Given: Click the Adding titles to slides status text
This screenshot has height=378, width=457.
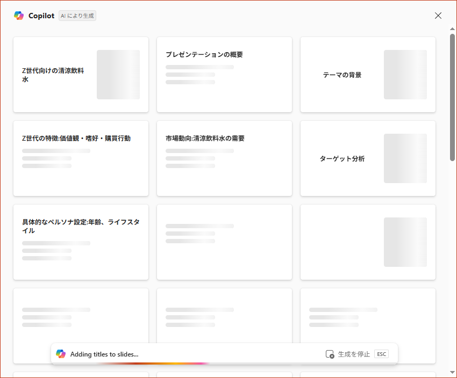Looking at the screenshot, I should [x=104, y=354].
